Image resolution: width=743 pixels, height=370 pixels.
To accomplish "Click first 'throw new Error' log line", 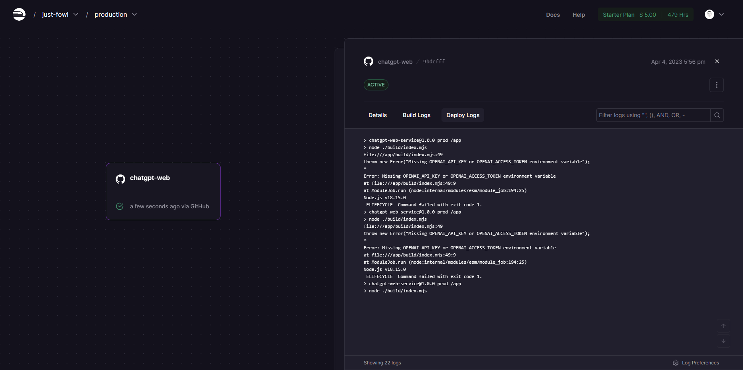I will pos(477,162).
